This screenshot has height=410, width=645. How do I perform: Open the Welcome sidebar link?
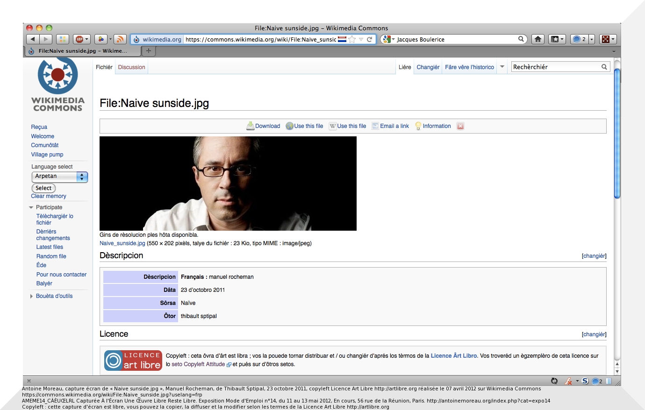(43, 136)
